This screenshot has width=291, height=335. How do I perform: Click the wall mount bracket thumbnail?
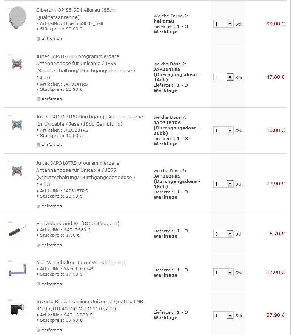(x=17, y=270)
